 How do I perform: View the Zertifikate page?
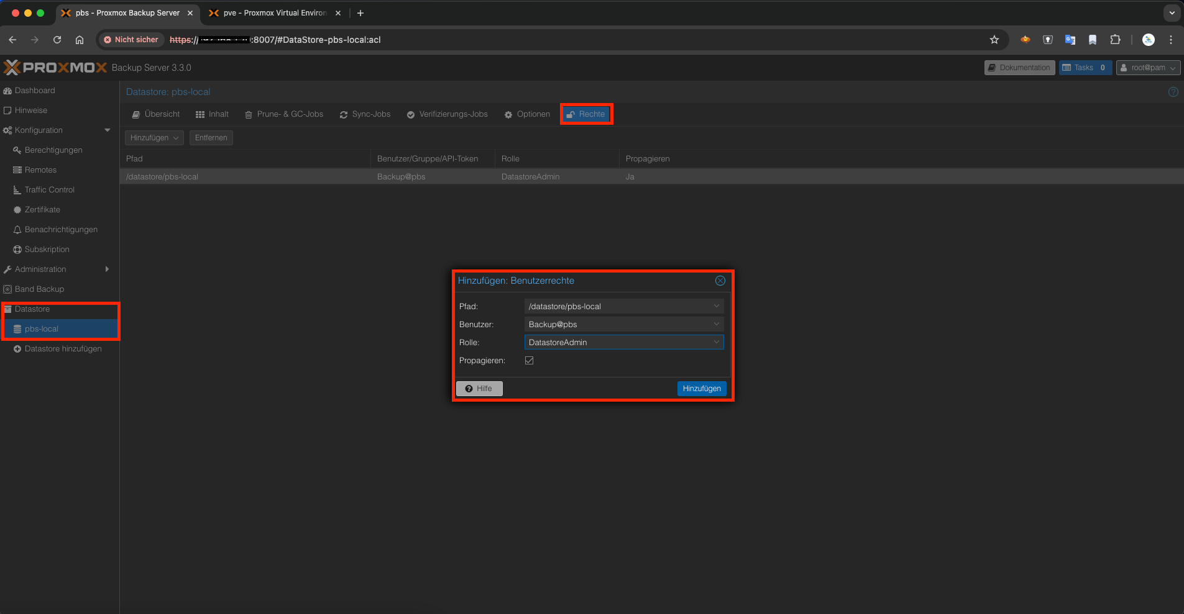pyautogui.click(x=43, y=209)
